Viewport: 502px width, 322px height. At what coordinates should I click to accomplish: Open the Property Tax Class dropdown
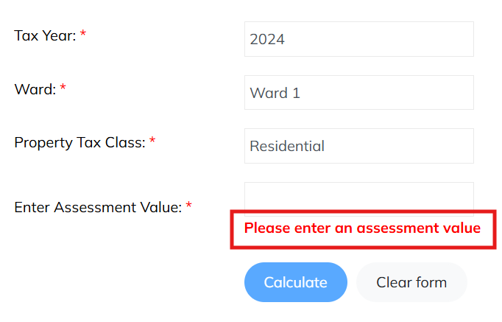pos(358,146)
